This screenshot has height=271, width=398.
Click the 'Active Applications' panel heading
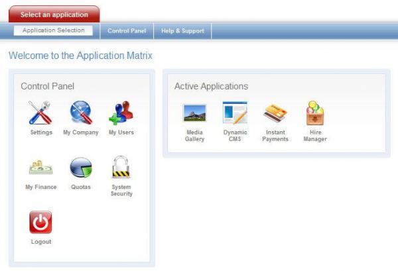[211, 86]
